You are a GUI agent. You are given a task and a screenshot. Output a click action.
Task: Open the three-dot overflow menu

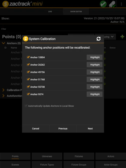(x=121, y=4)
